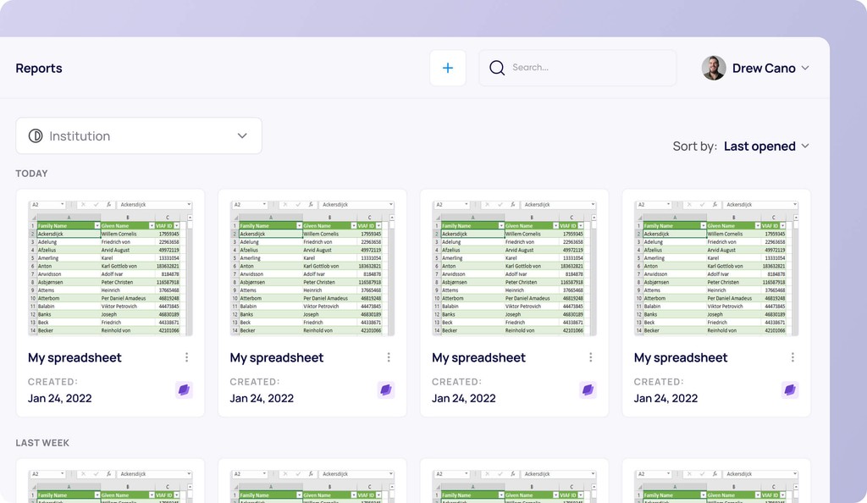Open three-dot menu on third Today spreadsheet

(x=590, y=357)
